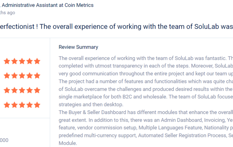
Task: Select the fifth star in the bottom rating row
Action: [x=37, y=105]
